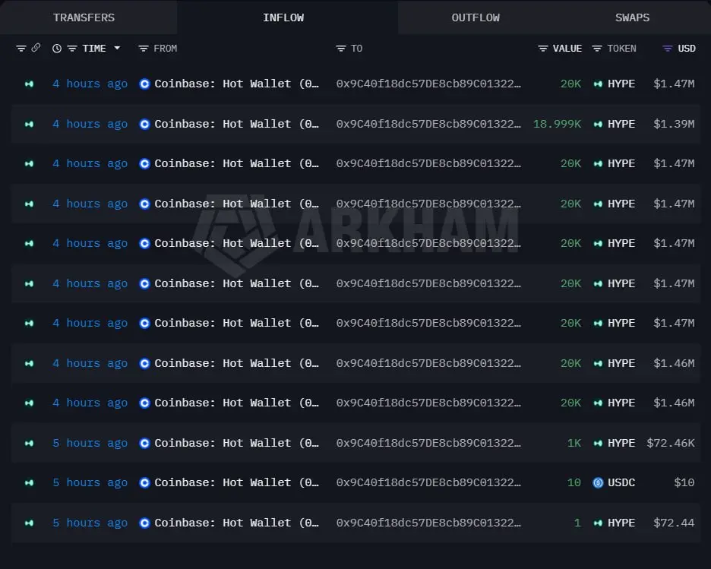Click the chain icon in the $72.46K row
711x569 pixels.
[29, 444]
